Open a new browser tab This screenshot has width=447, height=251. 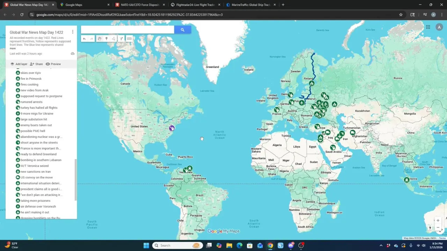coord(283,5)
